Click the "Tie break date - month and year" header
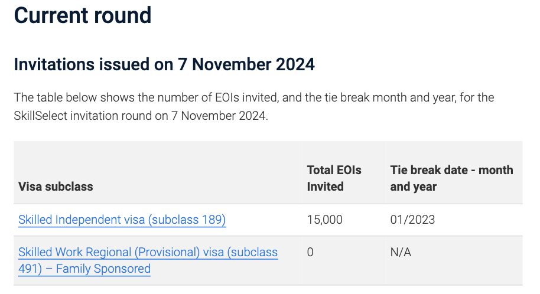540x294 pixels. [x=451, y=178]
